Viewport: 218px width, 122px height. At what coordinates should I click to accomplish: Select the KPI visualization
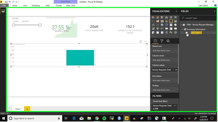(x=175, y=29)
